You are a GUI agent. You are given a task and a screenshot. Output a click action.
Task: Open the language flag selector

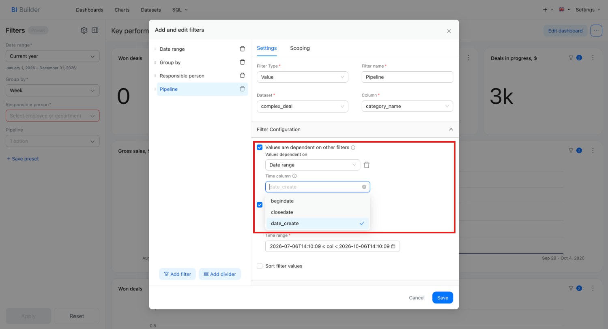pyautogui.click(x=564, y=10)
